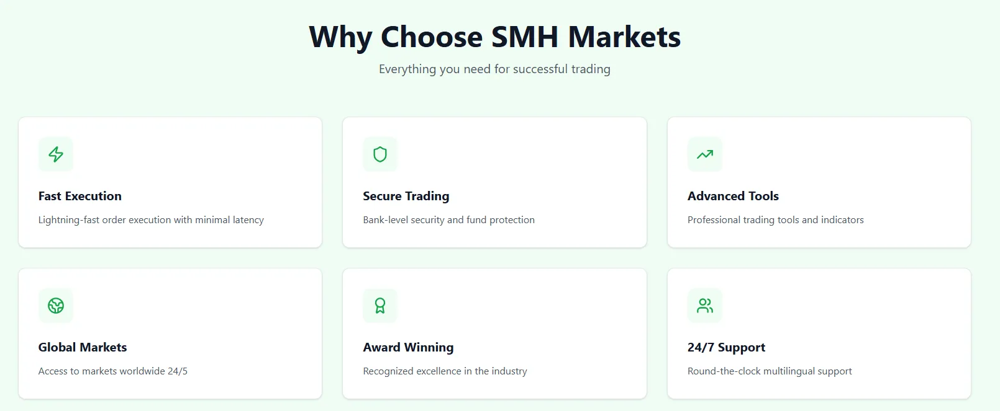The height and width of the screenshot is (411, 1000).
Task: Click the 'Bank-level security and fund protection' text
Action: click(x=448, y=220)
